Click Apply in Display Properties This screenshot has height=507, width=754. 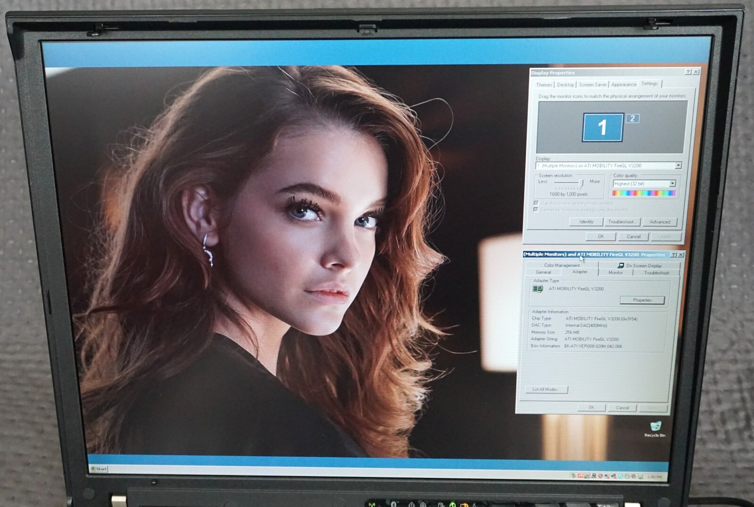click(x=666, y=237)
